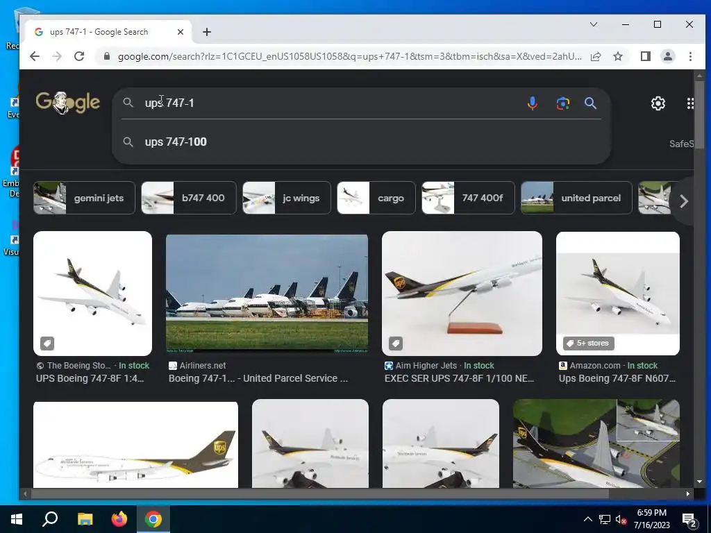The width and height of the screenshot is (711, 533).
Task: Filter by 'b747 400' chip
Action: click(189, 198)
